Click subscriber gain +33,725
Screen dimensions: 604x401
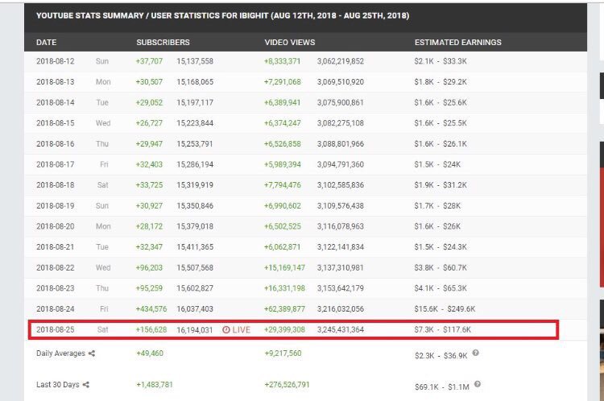point(149,185)
